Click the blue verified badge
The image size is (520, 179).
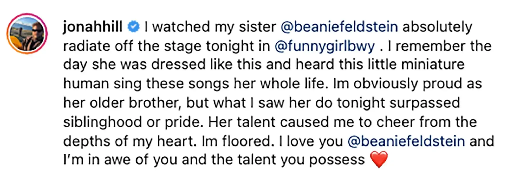[133, 27]
